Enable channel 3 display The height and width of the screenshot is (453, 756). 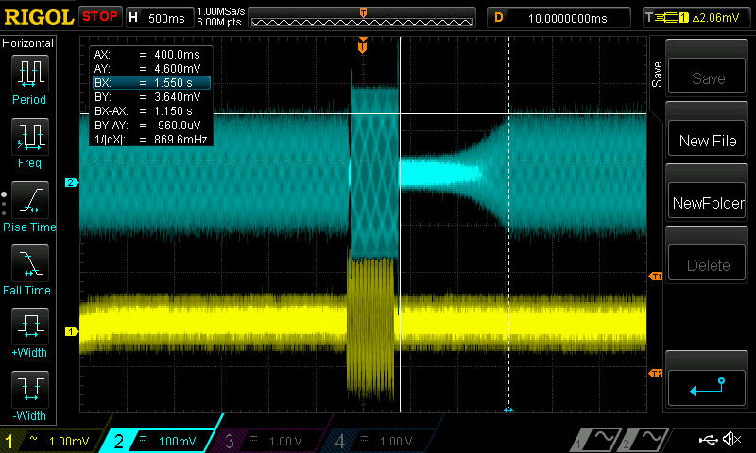click(275, 441)
